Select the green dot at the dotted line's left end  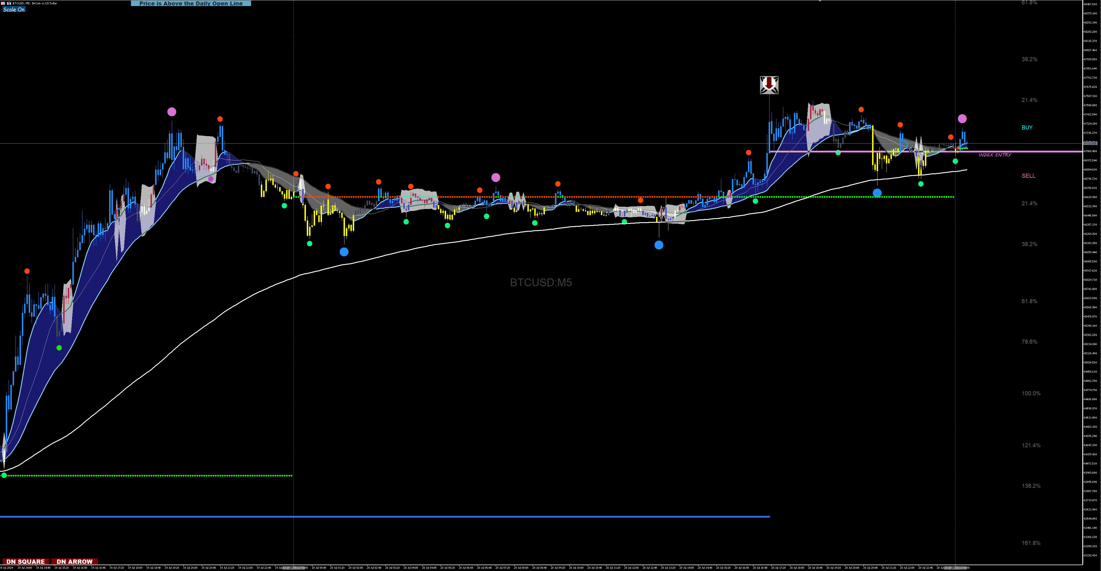tap(4, 475)
